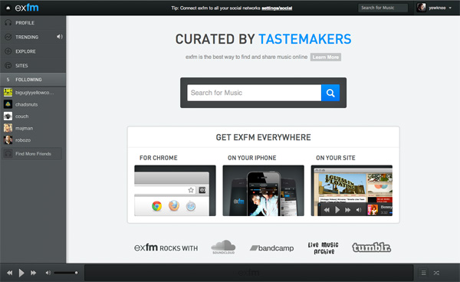Open the Profile headphones icon
The width and height of the screenshot is (460, 282).
pos(8,22)
